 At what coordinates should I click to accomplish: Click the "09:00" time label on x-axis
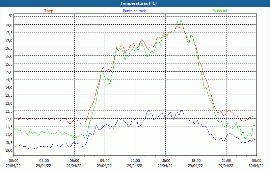(x=105, y=161)
